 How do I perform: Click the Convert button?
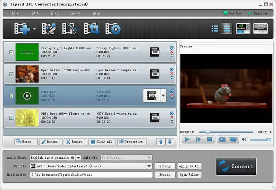tap(236, 166)
